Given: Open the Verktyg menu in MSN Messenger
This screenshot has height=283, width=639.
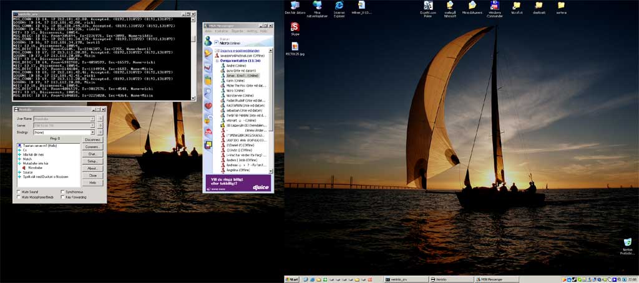Looking at the screenshot, I should (x=252, y=31).
